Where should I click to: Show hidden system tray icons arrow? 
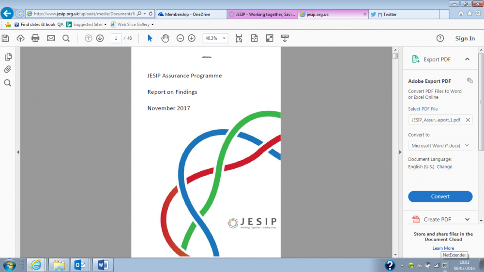[x=402, y=265]
